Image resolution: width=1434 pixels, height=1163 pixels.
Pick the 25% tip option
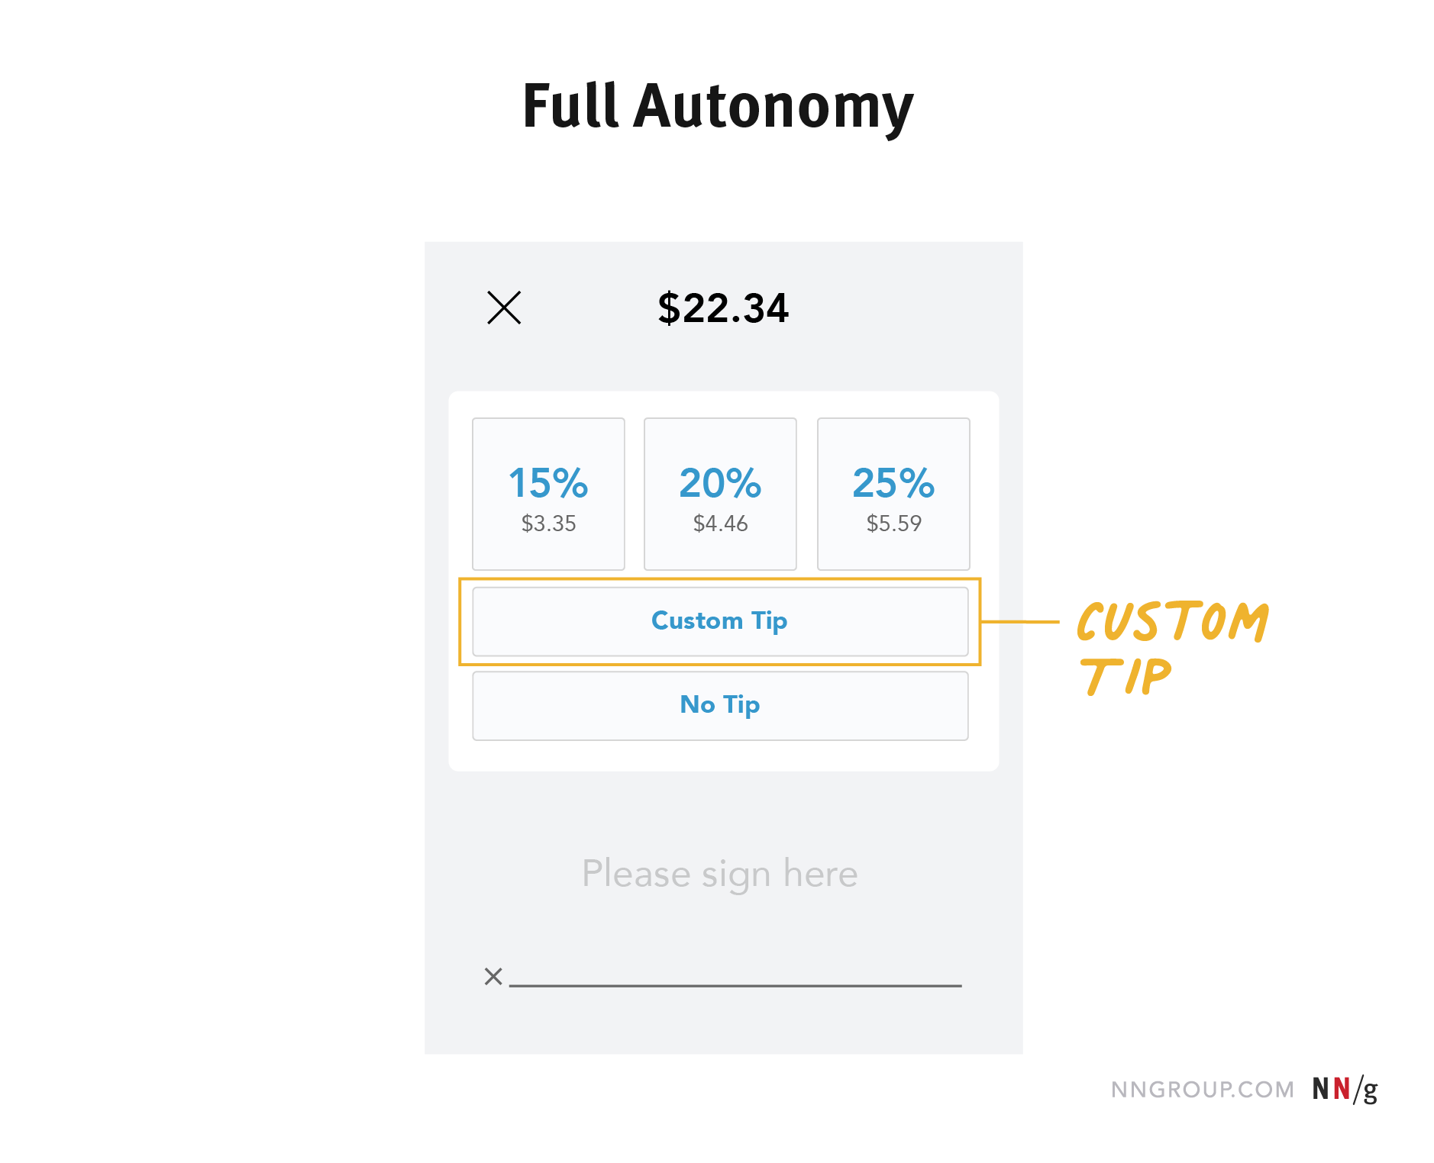click(893, 484)
